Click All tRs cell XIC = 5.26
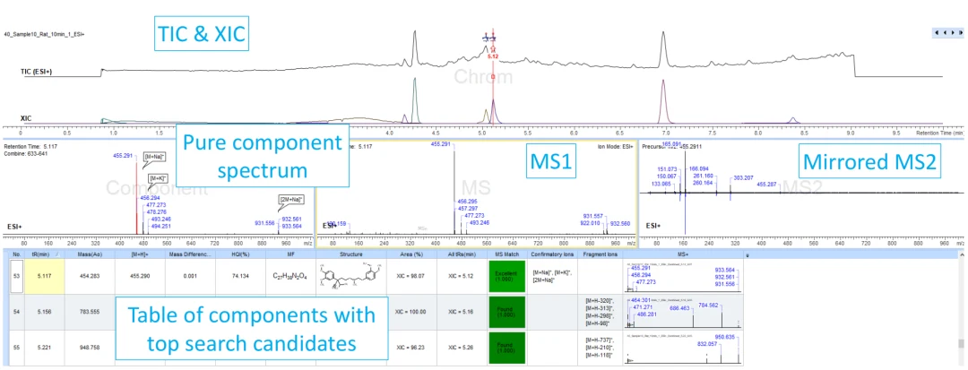The image size is (968, 370). [462, 348]
